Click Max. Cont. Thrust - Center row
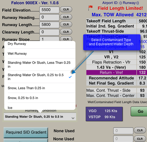The width and height of the screenshot is (147, 142). pyautogui.click(x=117, y=96)
